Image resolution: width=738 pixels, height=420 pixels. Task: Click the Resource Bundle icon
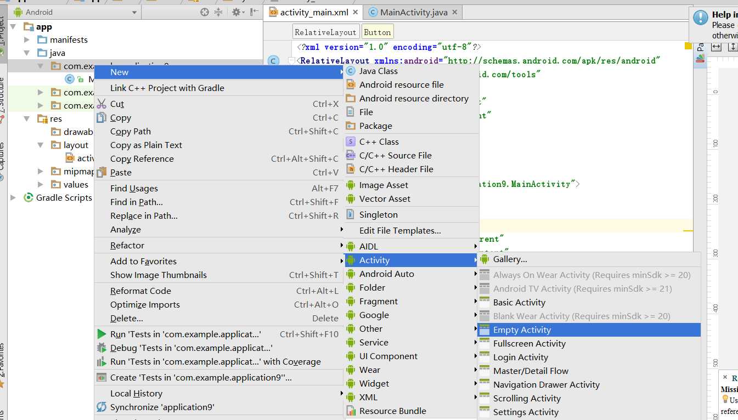click(351, 411)
